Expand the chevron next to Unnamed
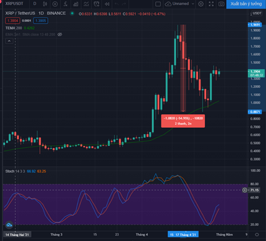The image size is (266, 241). pyautogui.click(x=193, y=4)
